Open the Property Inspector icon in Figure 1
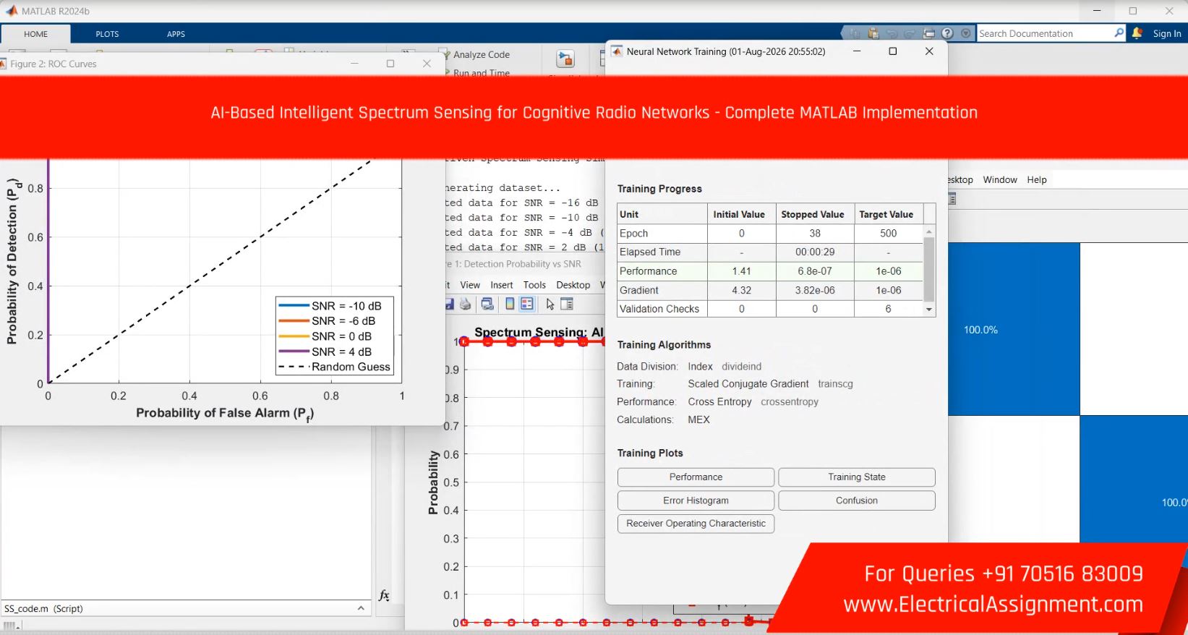Viewport: 1188px width, 635px height. (567, 304)
